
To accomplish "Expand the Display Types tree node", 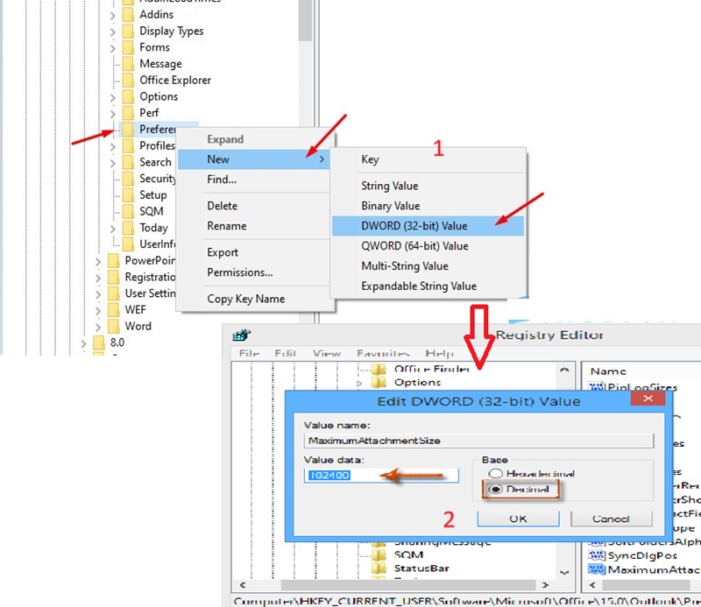I will [x=113, y=32].
